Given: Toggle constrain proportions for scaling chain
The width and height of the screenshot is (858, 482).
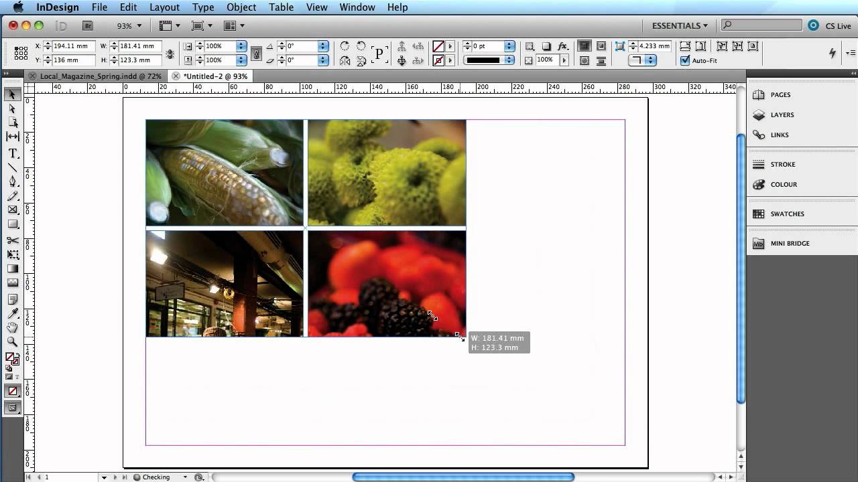Looking at the screenshot, I should pos(255,54).
